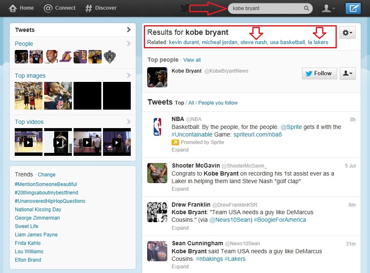The width and height of the screenshot is (370, 273).
Task: Click the search box containing kobe bryant
Action: click(x=265, y=8)
